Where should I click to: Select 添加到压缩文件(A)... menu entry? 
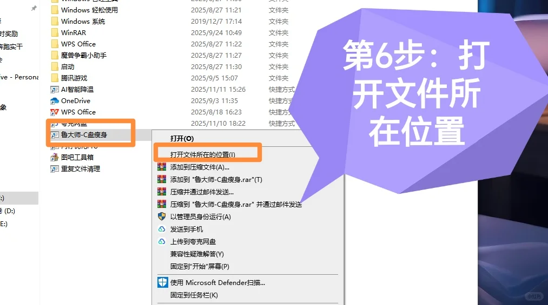point(200,167)
